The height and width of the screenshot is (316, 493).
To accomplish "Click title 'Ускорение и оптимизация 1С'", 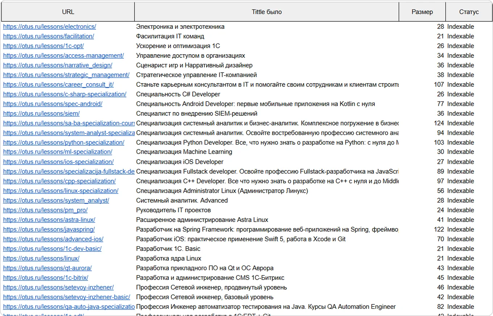I will click(178, 46).
